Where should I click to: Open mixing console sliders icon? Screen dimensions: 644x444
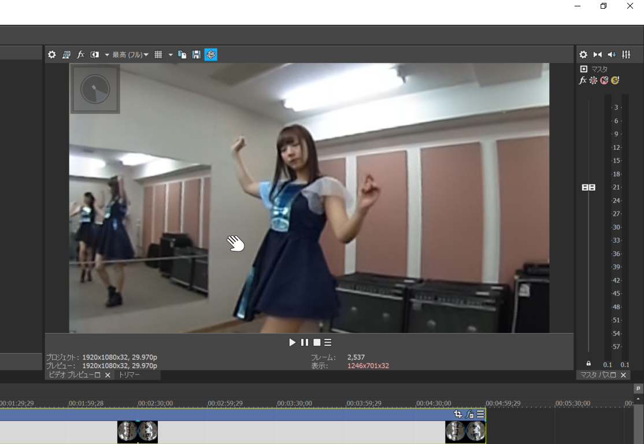[x=626, y=54]
